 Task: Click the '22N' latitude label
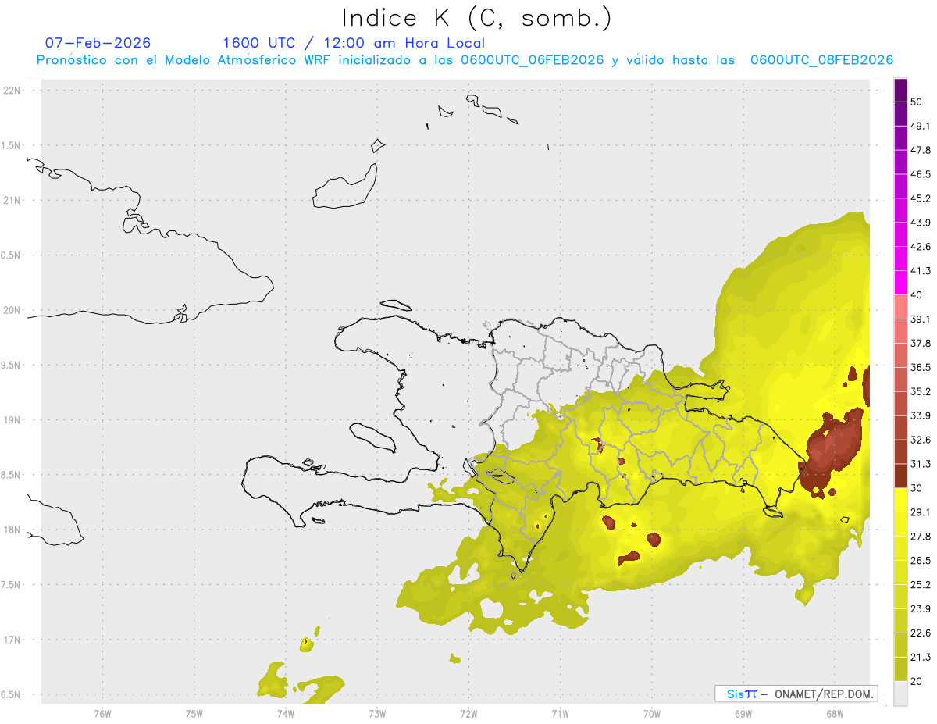pos(12,91)
